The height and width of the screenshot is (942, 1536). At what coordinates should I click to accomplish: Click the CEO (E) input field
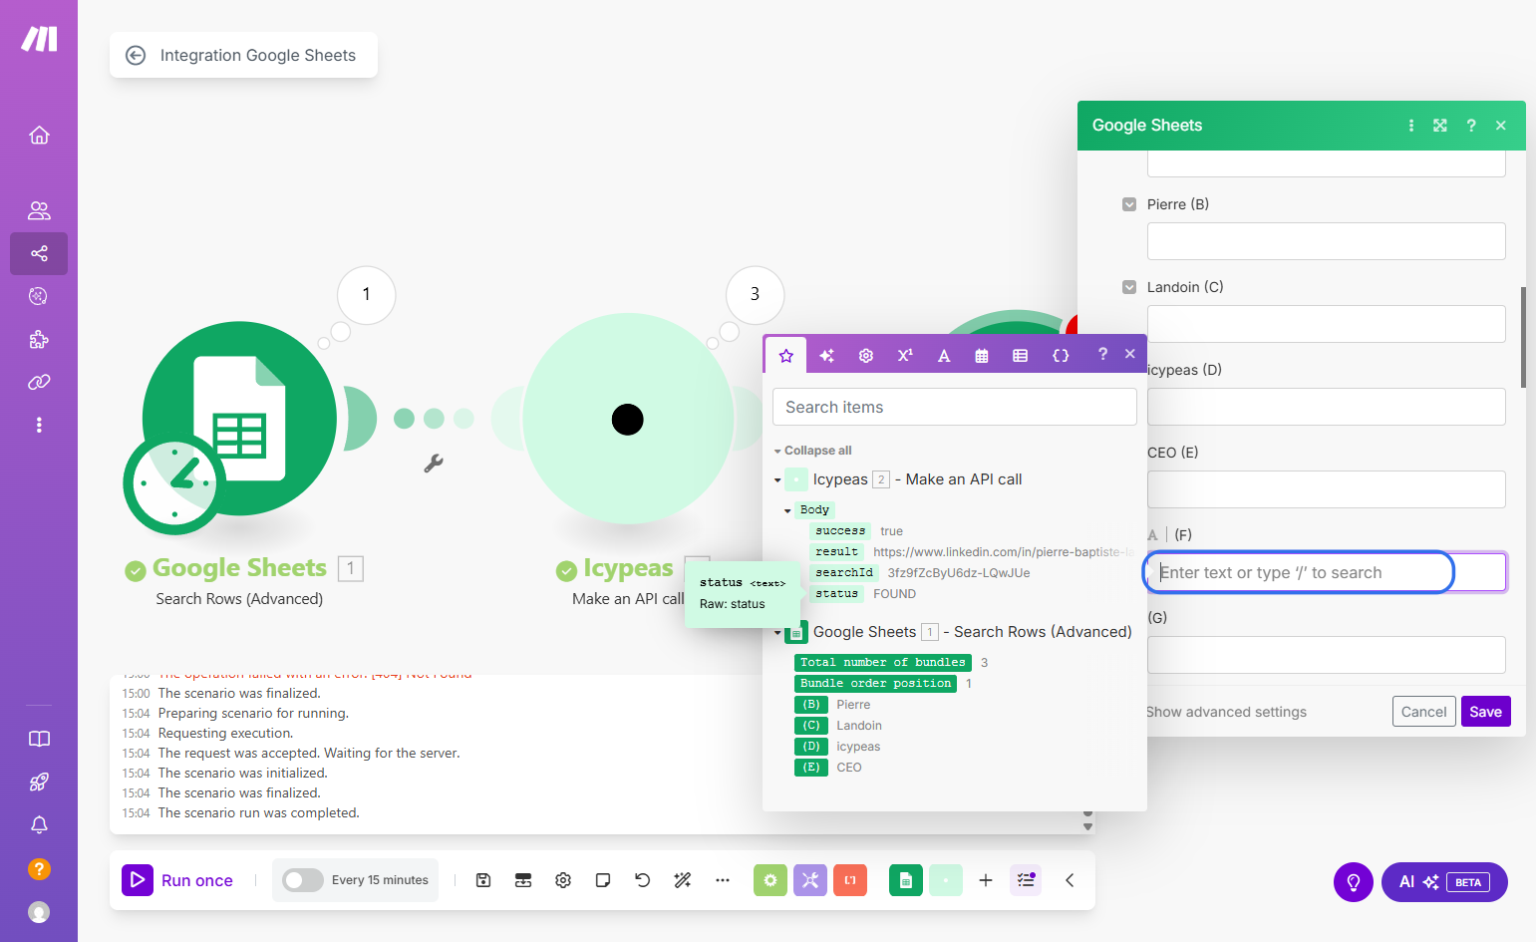[x=1327, y=489]
